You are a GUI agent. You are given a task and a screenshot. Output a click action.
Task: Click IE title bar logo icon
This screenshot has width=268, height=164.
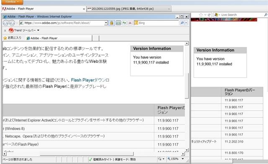pos(5,17)
